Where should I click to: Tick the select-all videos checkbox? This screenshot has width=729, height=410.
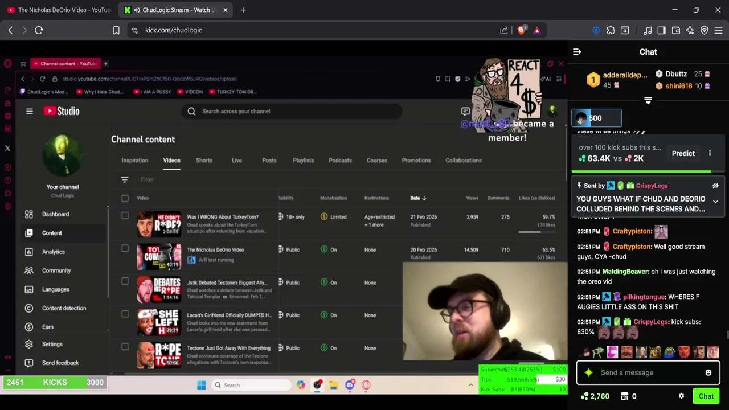click(125, 198)
